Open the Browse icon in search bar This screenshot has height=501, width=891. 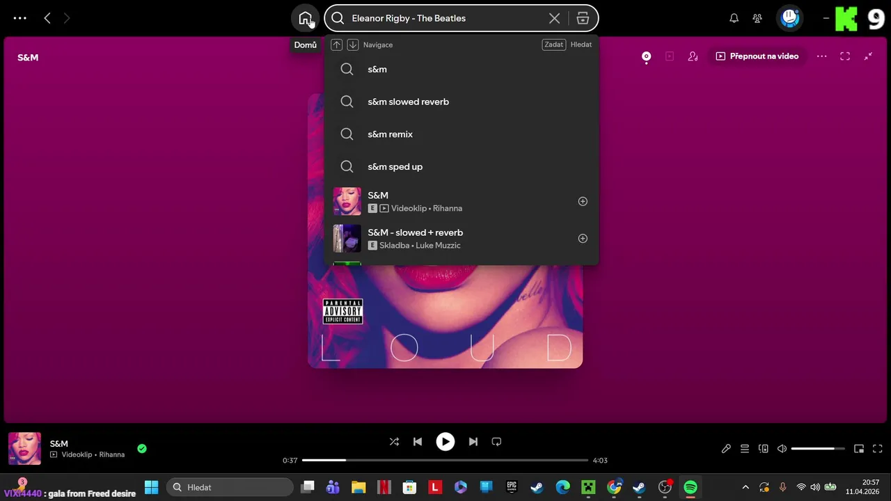(583, 18)
